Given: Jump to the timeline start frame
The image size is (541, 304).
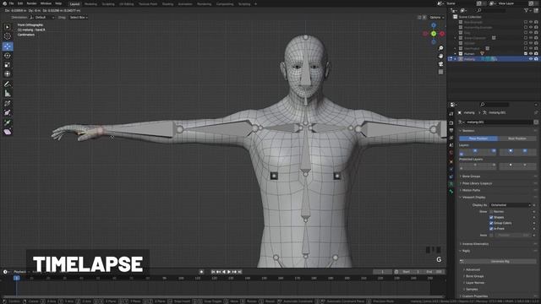Looking at the screenshot, I should point(213,272).
